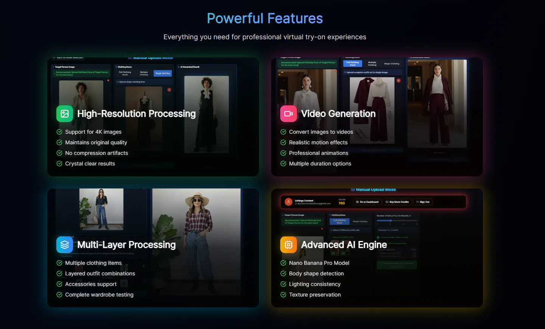This screenshot has height=329, width=545.
Task: Click the High-Resolution Processing title
Action: pos(137,114)
